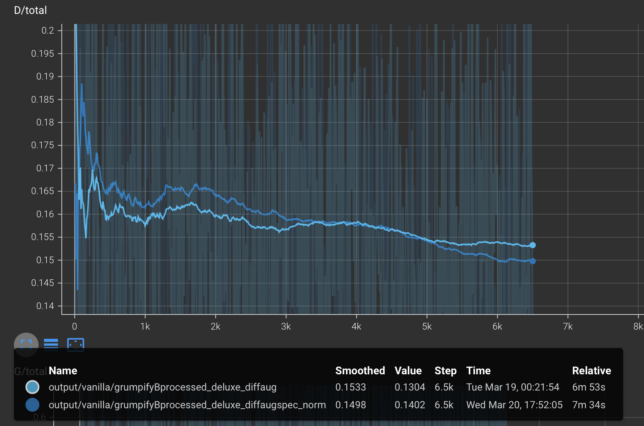Viewport: 644px width, 426px height.
Task: Click the 7k x-axis tick label
Action: point(568,326)
